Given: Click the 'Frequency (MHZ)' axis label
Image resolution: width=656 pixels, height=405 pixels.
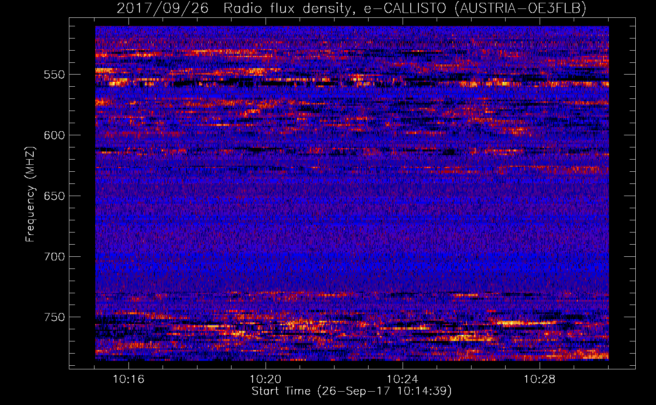Looking at the screenshot, I should point(30,194).
